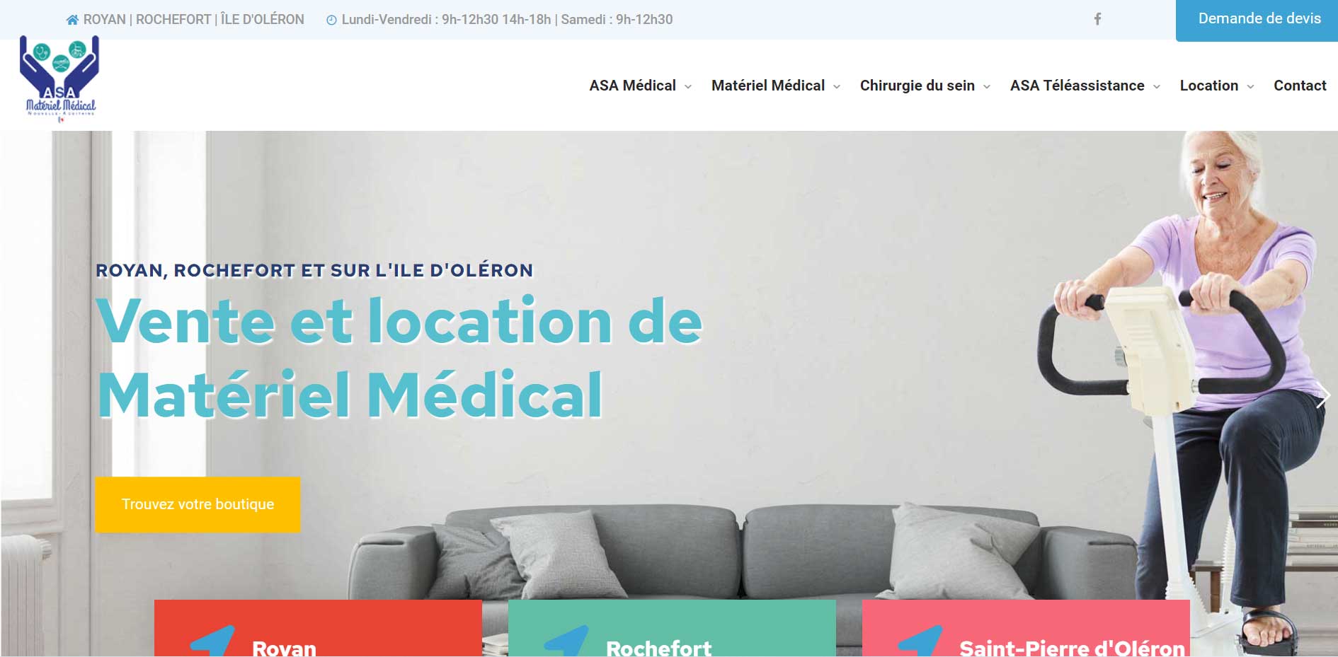This screenshot has width=1338, height=657.
Task: Open the Contact menu item
Action: pos(1300,86)
